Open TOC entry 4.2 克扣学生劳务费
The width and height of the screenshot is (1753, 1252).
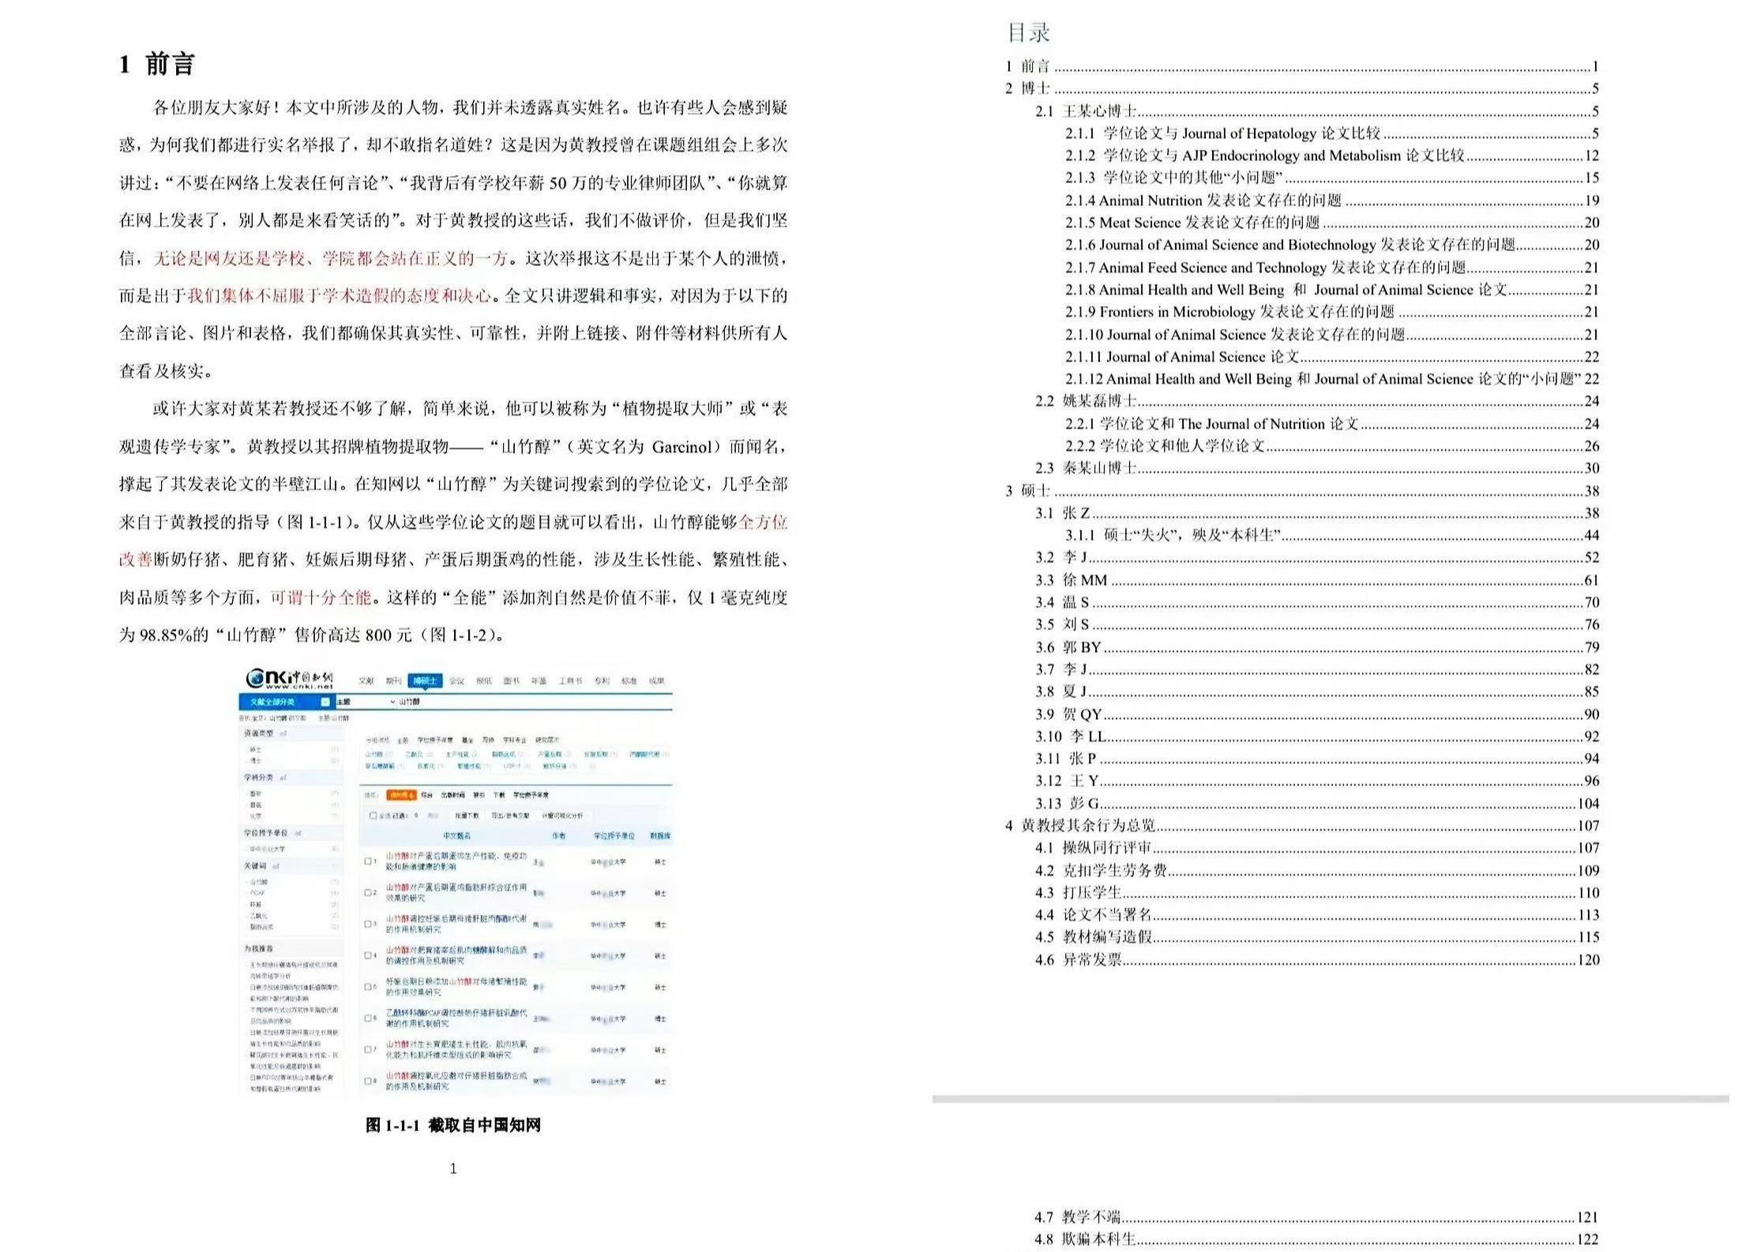[1316, 871]
